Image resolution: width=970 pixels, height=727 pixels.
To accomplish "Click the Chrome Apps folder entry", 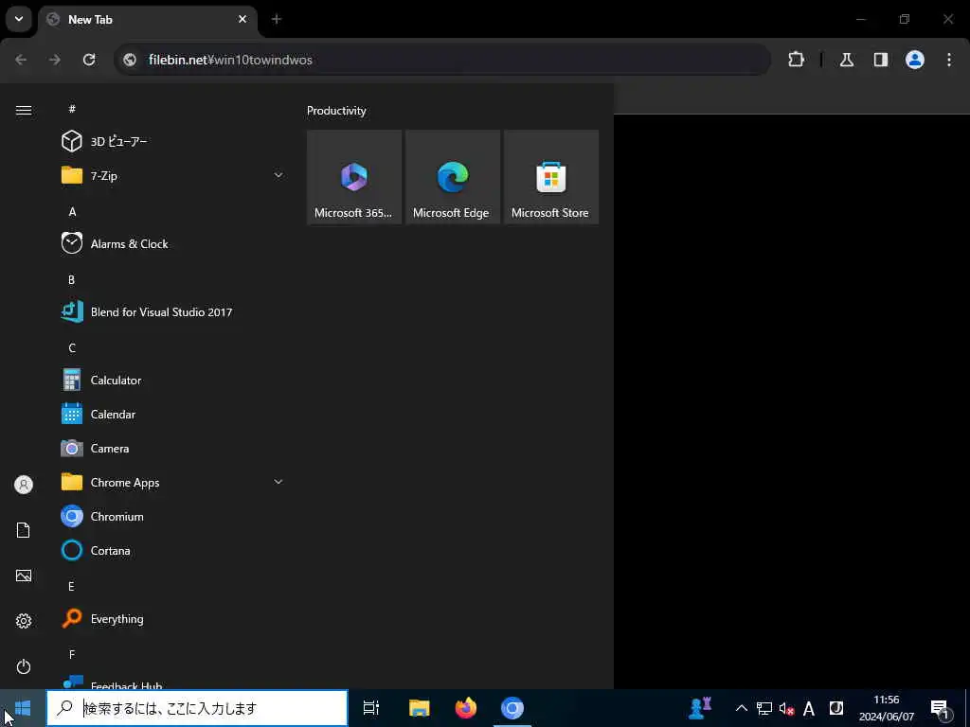I will tap(172, 482).
